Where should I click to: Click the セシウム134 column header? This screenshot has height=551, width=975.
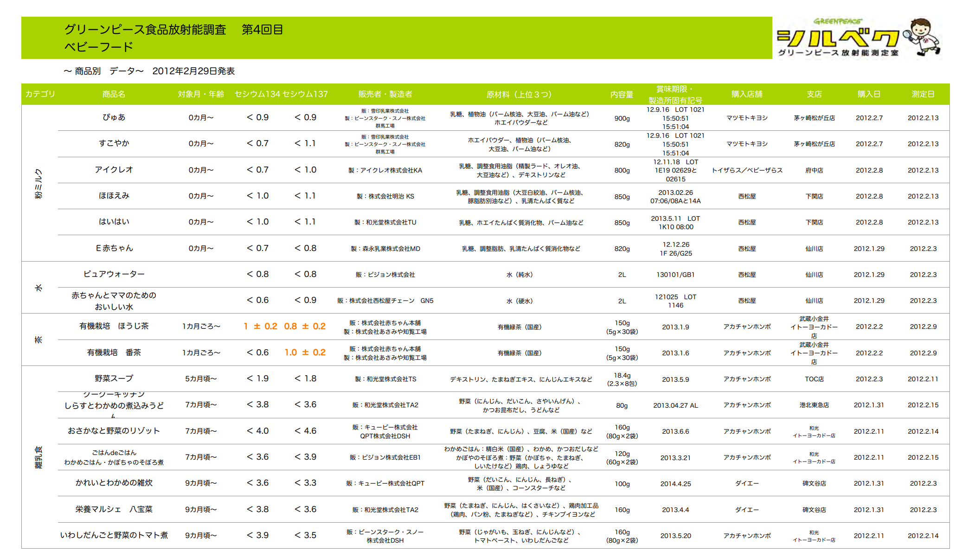pos(257,94)
